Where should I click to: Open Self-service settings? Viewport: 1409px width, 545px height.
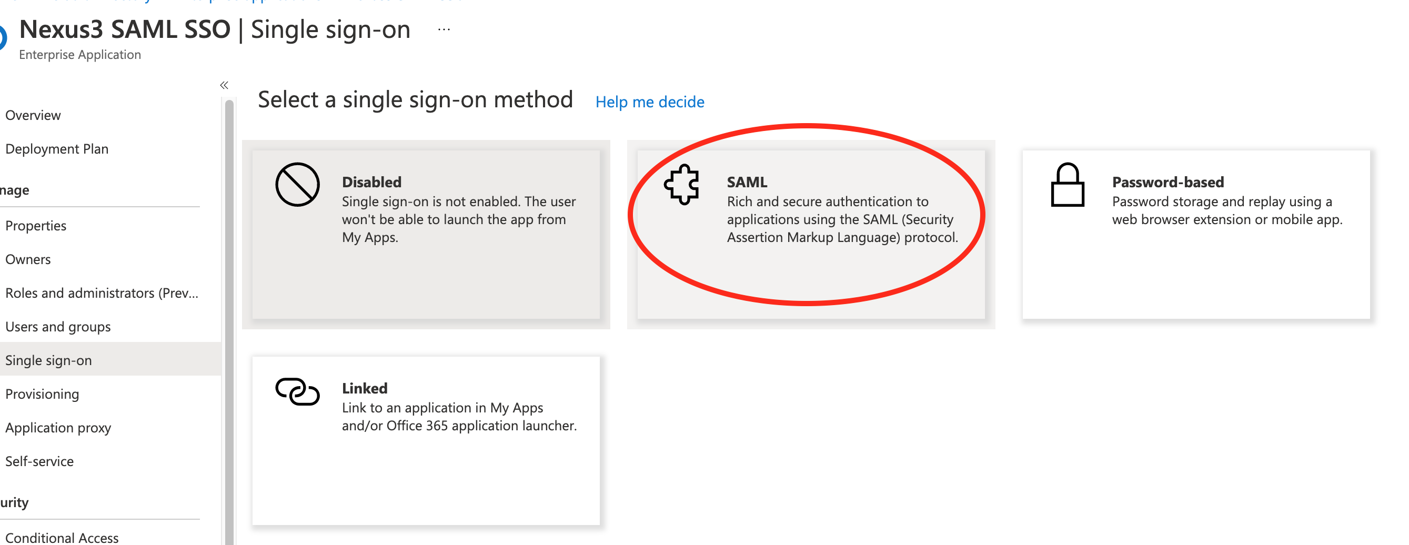pyautogui.click(x=39, y=461)
